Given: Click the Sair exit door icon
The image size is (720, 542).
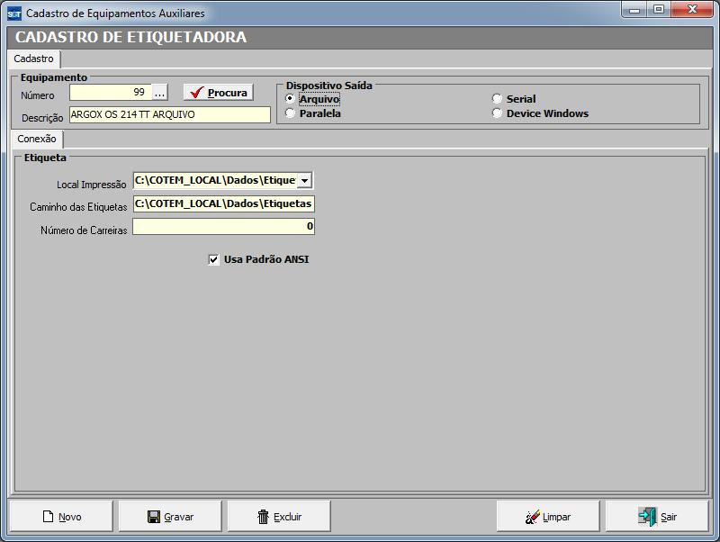Looking at the screenshot, I should 647,517.
